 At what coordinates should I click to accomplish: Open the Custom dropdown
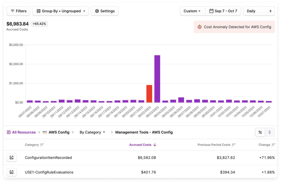click(192, 11)
